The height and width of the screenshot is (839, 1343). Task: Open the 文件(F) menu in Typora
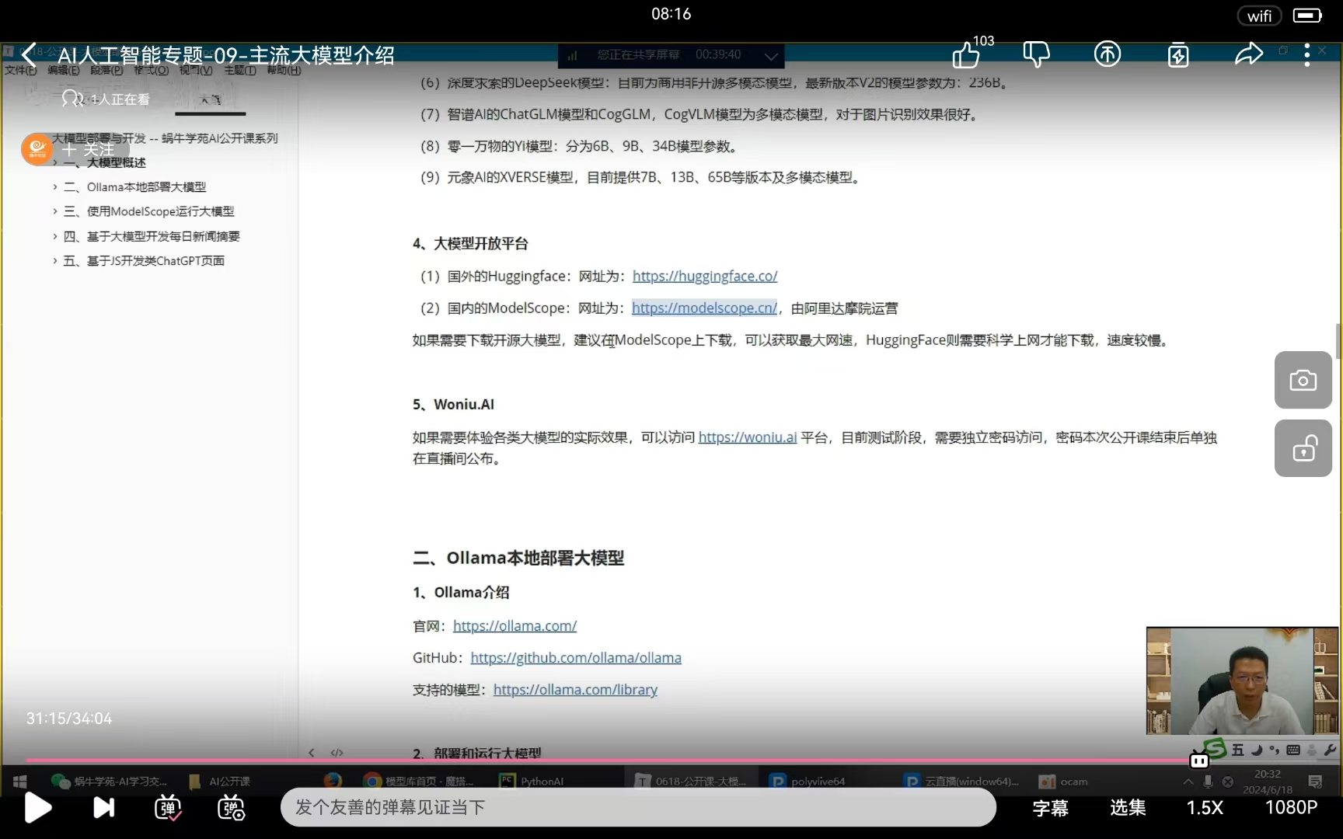(x=20, y=70)
